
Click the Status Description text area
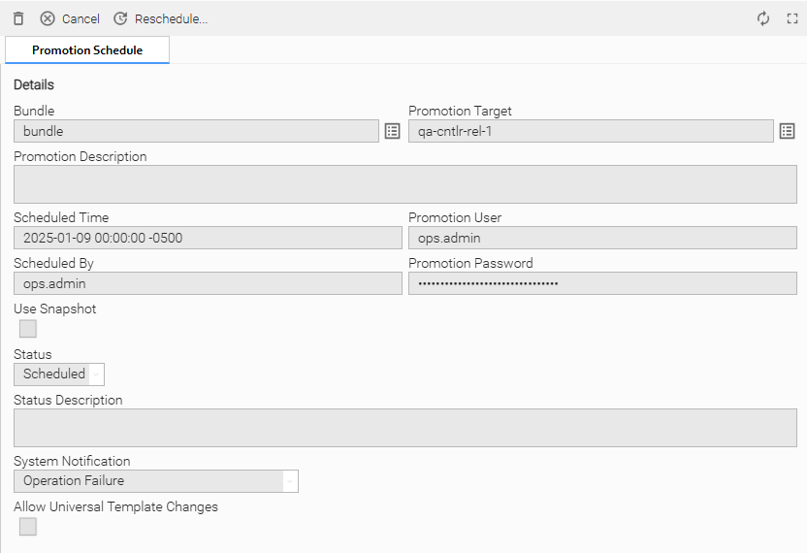point(404,427)
